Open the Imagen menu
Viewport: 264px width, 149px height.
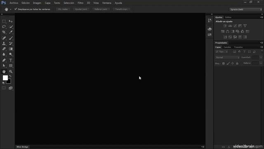coord(37,3)
